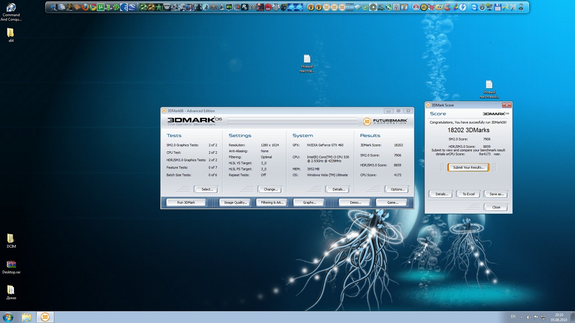Click the blue floppy disk dock icon
The width and height of the screenshot is (575, 323).
[x=497, y=7]
